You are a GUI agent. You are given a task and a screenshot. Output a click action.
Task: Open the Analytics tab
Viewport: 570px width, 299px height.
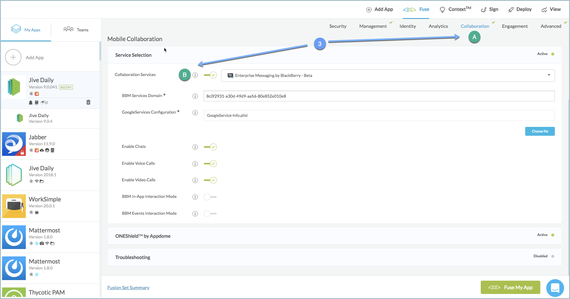click(x=438, y=26)
